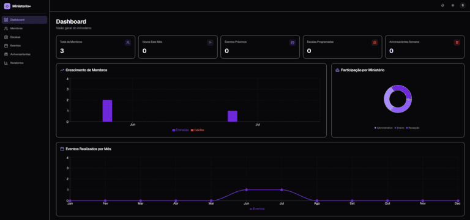Click the Novos Este Mês label

click(152, 42)
